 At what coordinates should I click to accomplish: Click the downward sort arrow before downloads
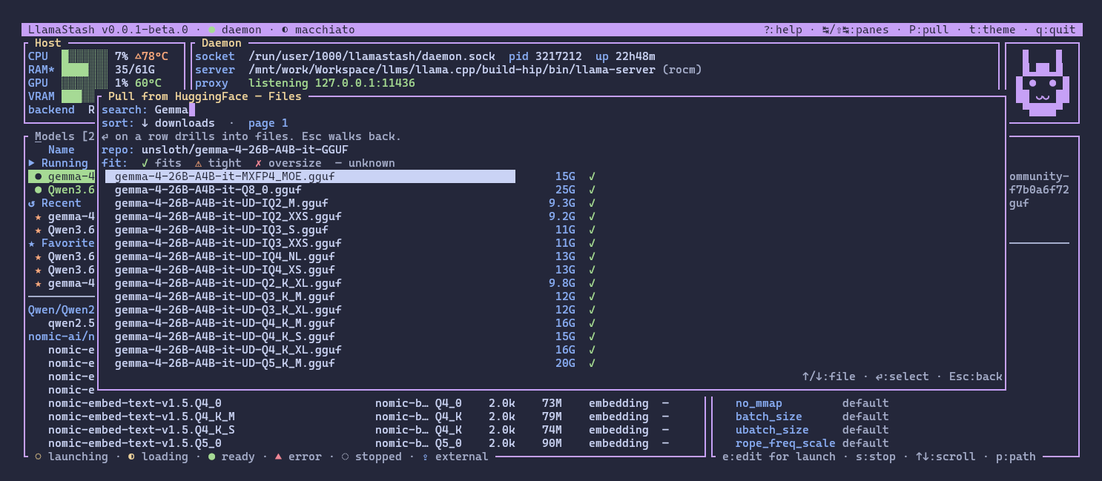(x=145, y=123)
